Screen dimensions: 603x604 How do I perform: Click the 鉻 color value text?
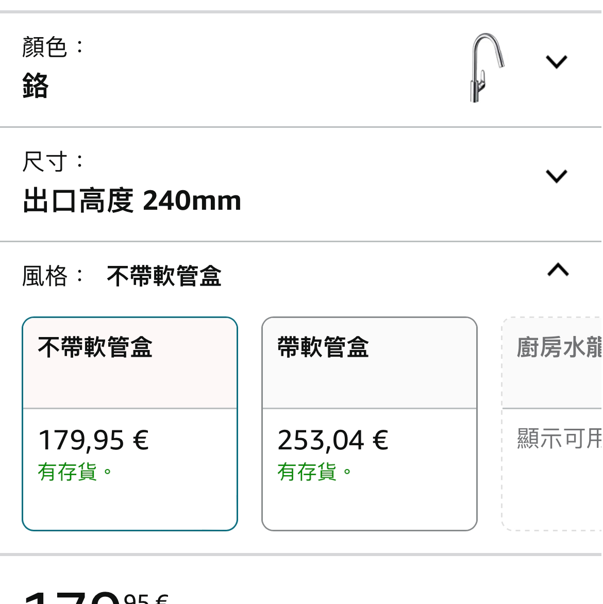coord(35,86)
